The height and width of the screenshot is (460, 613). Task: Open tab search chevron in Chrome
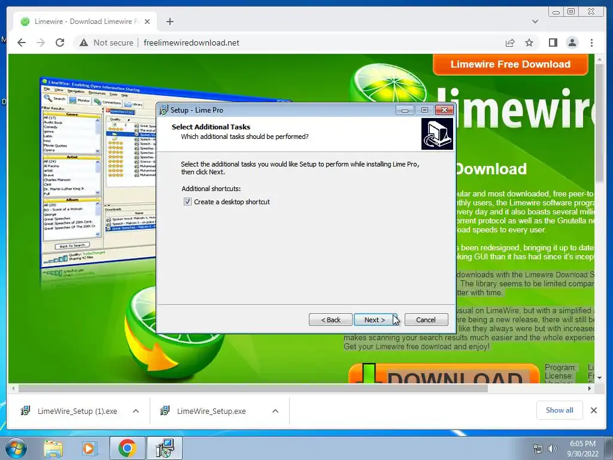pos(535,22)
